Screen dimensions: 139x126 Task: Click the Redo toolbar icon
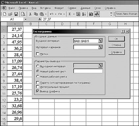click(60, 14)
